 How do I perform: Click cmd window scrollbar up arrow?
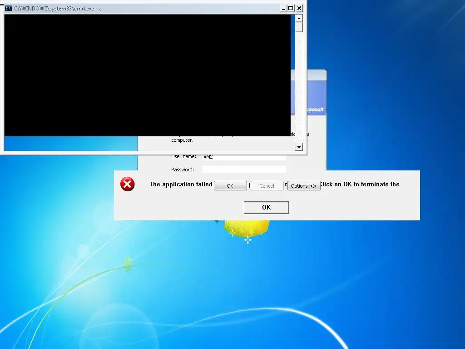point(299,18)
